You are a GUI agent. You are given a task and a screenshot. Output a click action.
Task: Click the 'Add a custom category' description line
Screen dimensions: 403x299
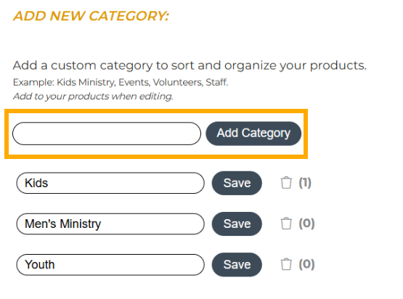[190, 65]
